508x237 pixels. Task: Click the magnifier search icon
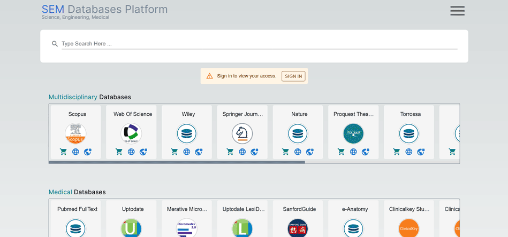[x=55, y=44]
